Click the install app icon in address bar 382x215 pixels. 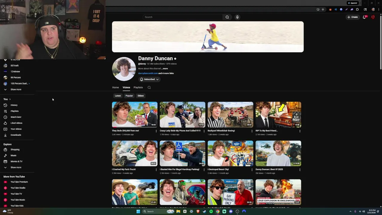318,9
